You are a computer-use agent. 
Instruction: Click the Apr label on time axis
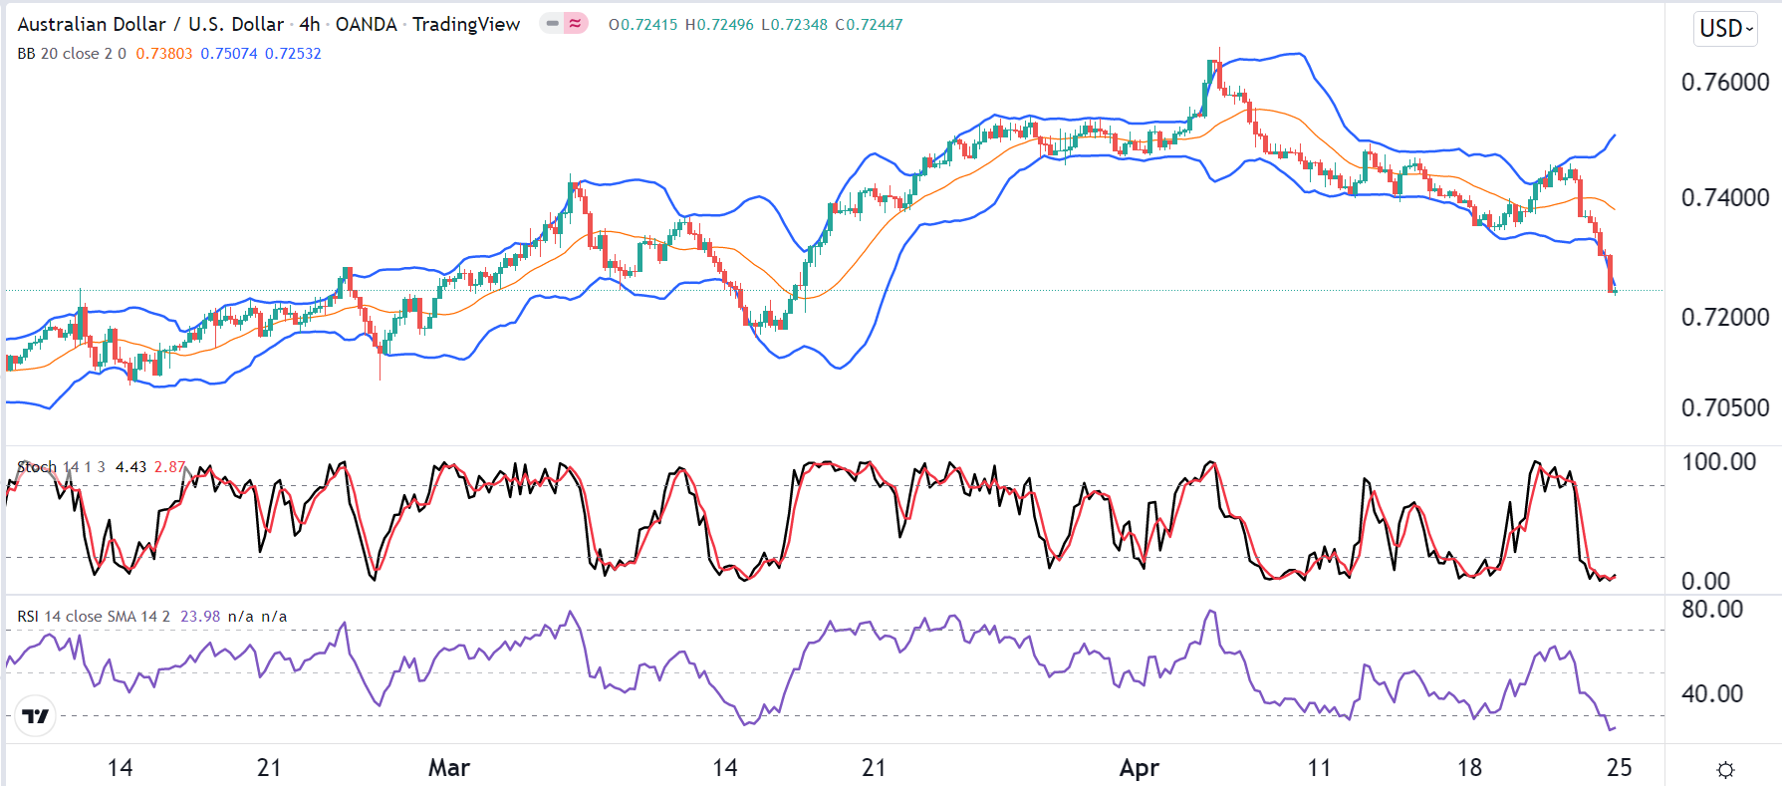pyautogui.click(x=1139, y=768)
